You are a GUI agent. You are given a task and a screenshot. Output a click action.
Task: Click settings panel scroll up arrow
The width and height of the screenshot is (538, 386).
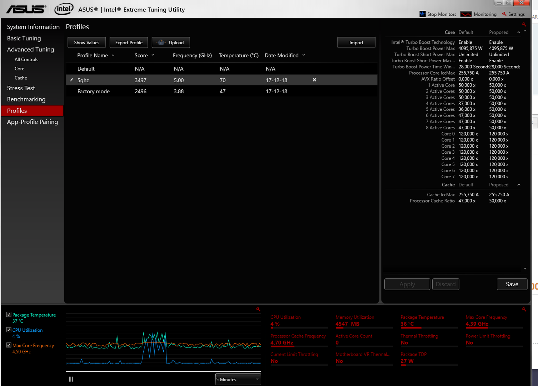(525, 31)
